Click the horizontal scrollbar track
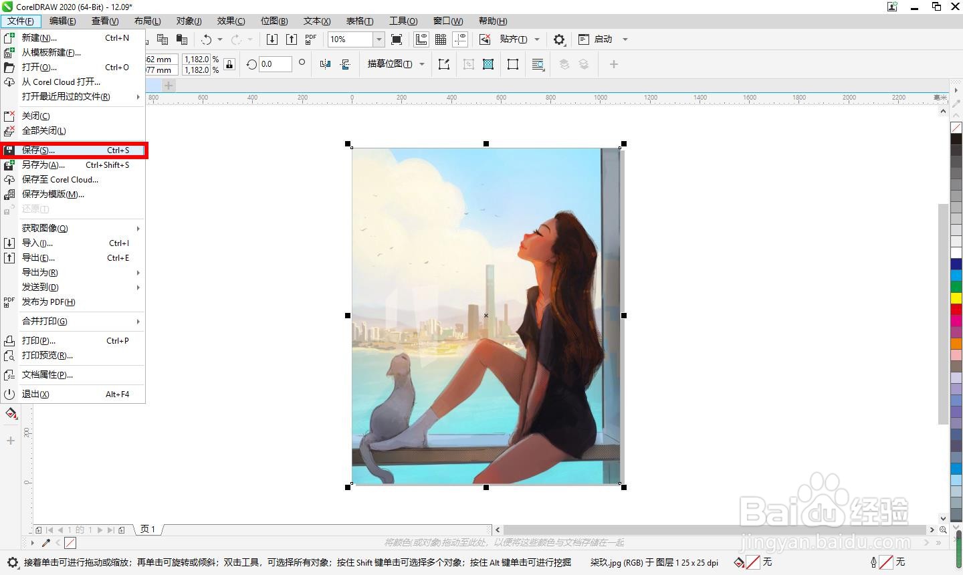963x575 pixels. 714,530
